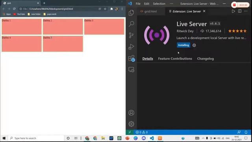Click the Dabba 5 box

pyautogui.click(x=63, y=44)
